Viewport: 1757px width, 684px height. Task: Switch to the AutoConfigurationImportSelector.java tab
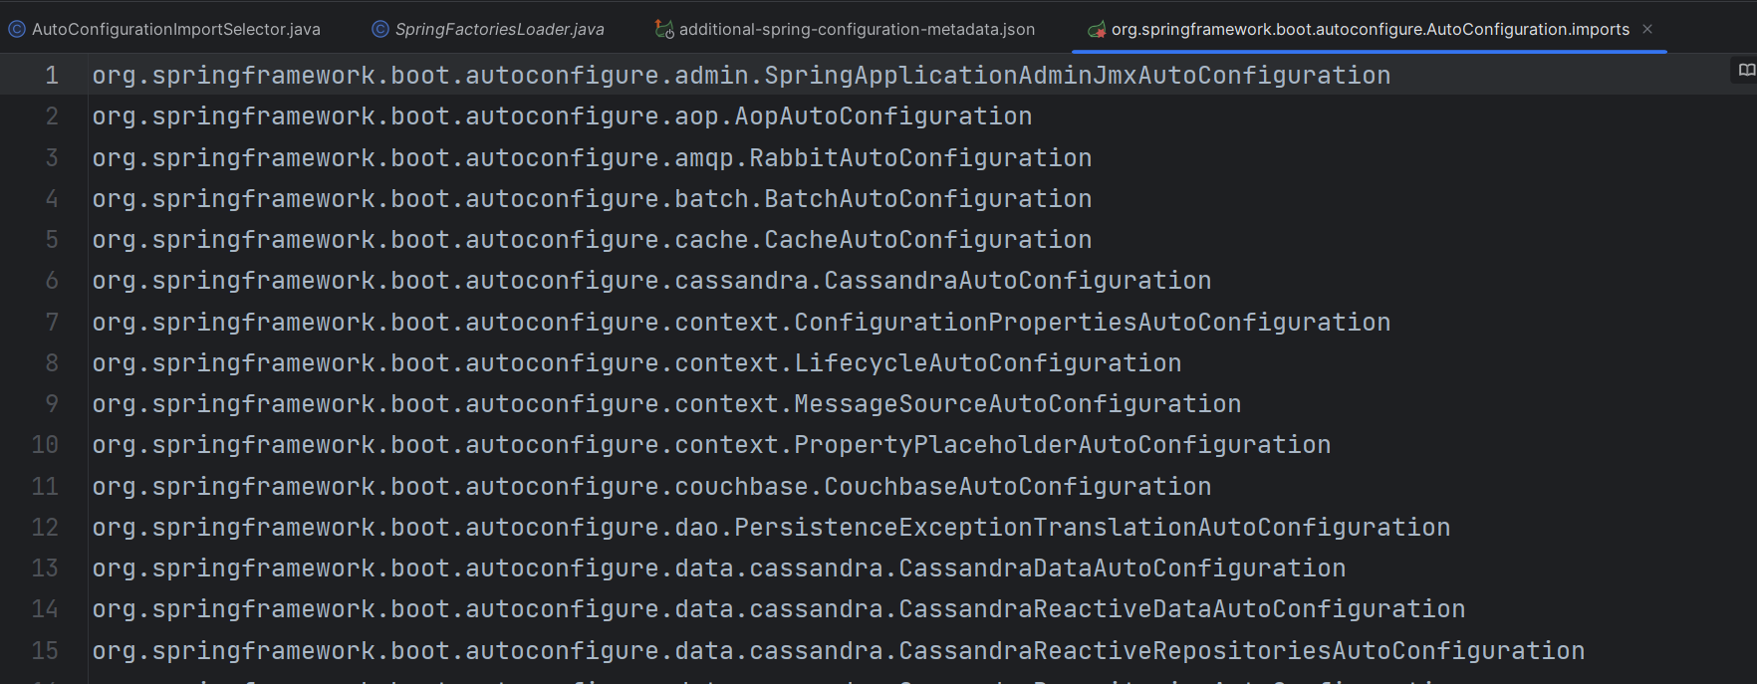pyautogui.click(x=176, y=29)
